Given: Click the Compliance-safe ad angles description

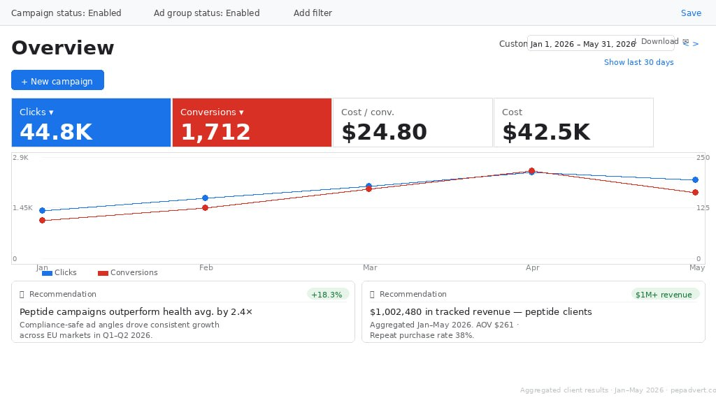Looking at the screenshot, I should coord(119,330).
